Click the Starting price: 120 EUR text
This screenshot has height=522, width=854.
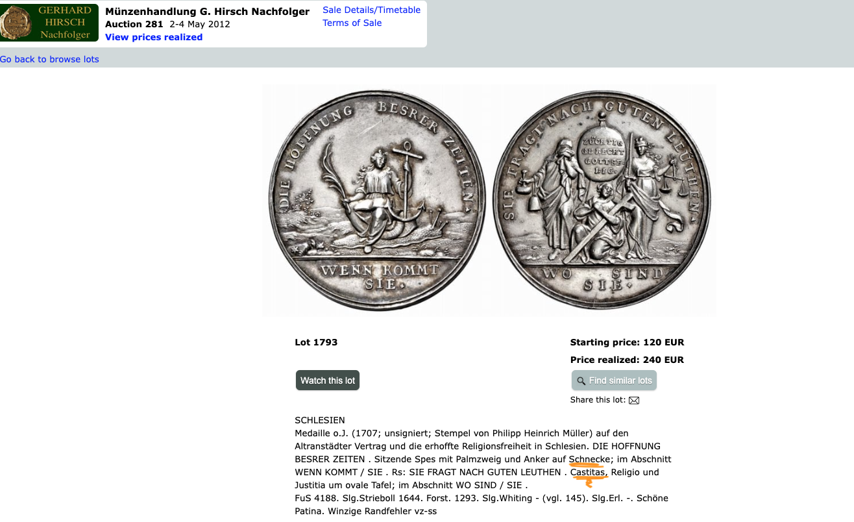tap(627, 342)
